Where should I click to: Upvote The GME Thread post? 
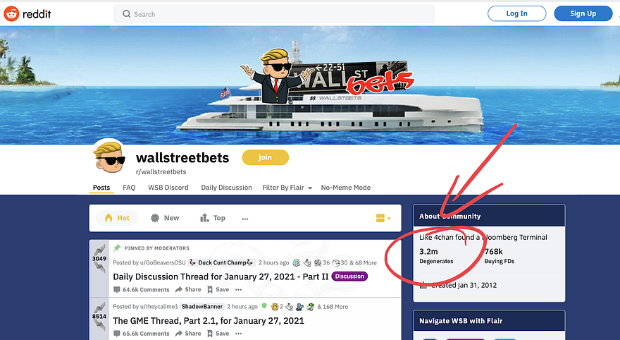click(99, 308)
